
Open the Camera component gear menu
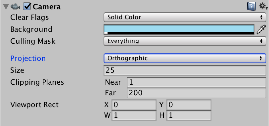coord(263,7)
